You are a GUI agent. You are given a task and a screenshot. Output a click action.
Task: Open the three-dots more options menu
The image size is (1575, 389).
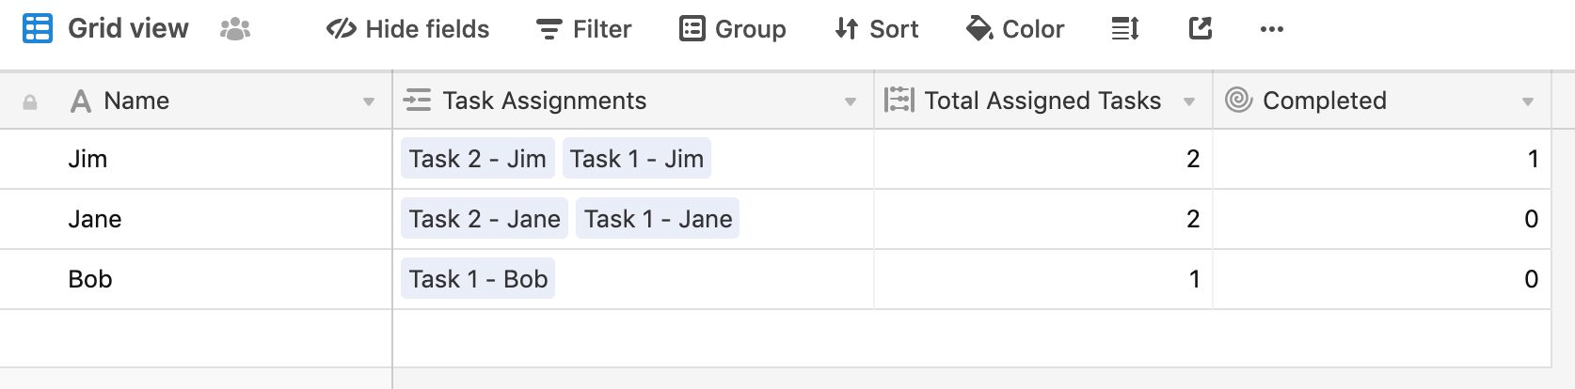(x=1271, y=29)
